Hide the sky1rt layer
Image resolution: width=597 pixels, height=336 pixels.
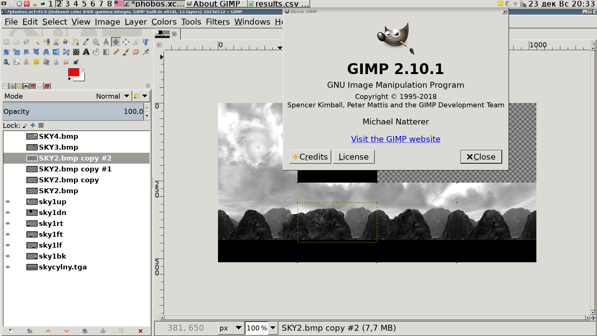(8, 223)
